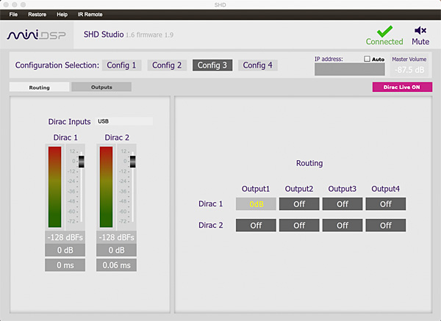Click the green Connected checkmark icon
The height and width of the screenshot is (321, 441).
point(384,31)
